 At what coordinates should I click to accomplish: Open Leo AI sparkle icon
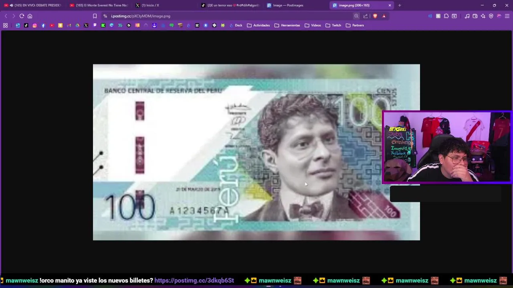(483, 16)
